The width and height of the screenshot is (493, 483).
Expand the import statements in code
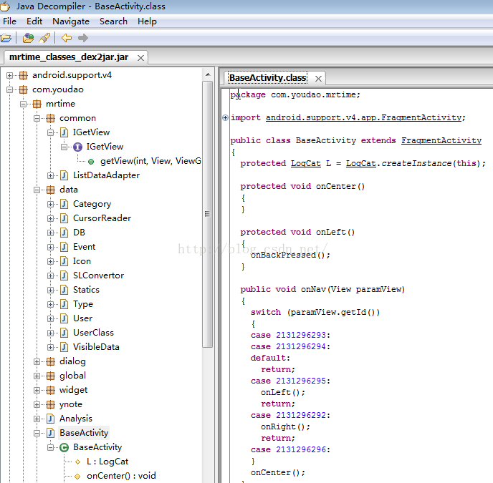(x=226, y=118)
